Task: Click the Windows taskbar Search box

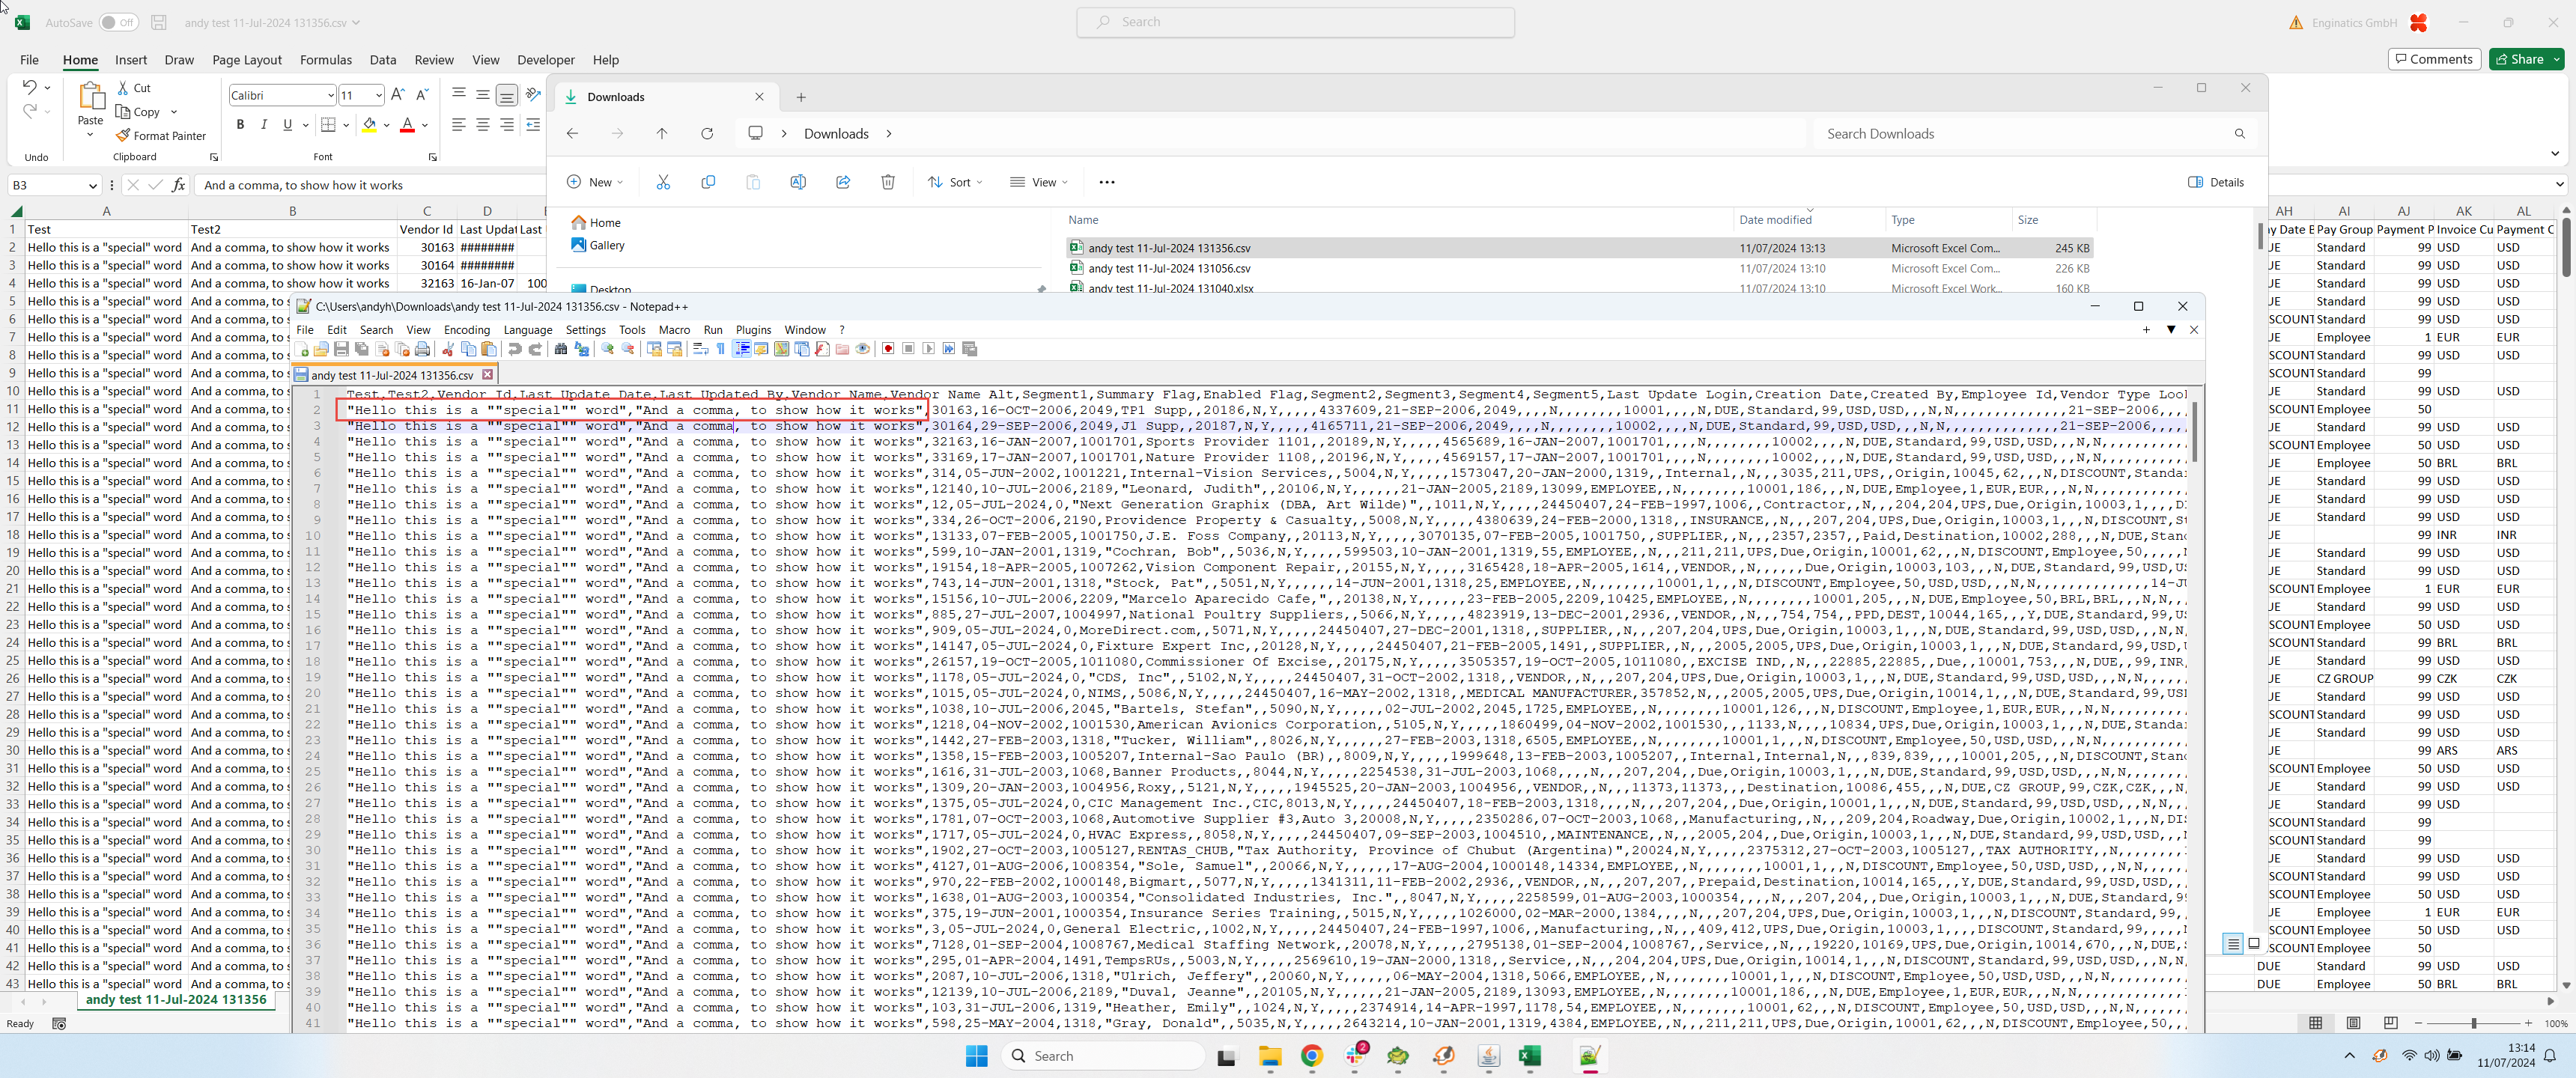Action: tap(1102, 1056)
